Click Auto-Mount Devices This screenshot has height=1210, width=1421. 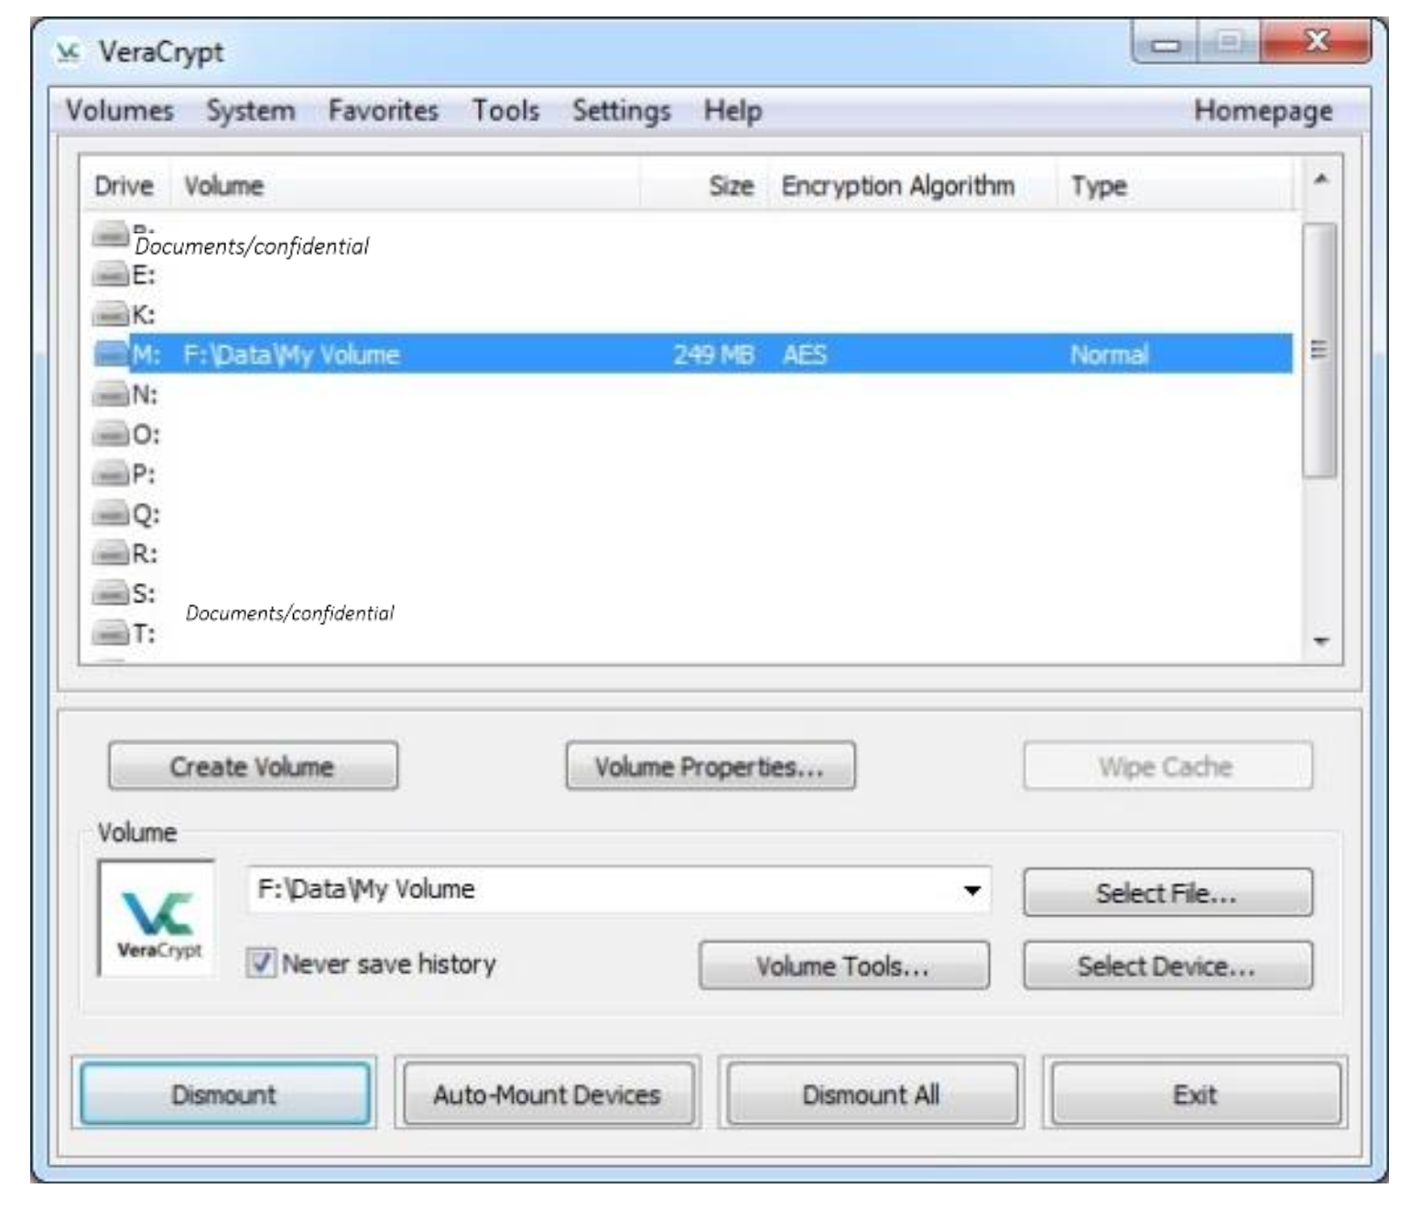pos(548,1094)
